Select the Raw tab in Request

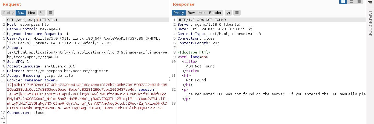click(21, 13)
